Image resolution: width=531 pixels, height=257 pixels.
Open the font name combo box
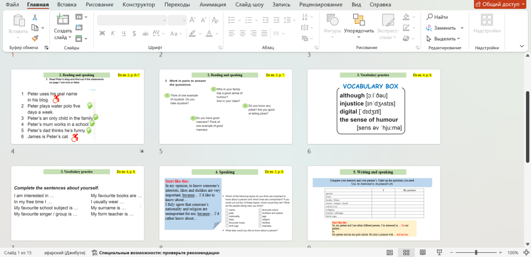pyautogui.click(x=132, y=20)
